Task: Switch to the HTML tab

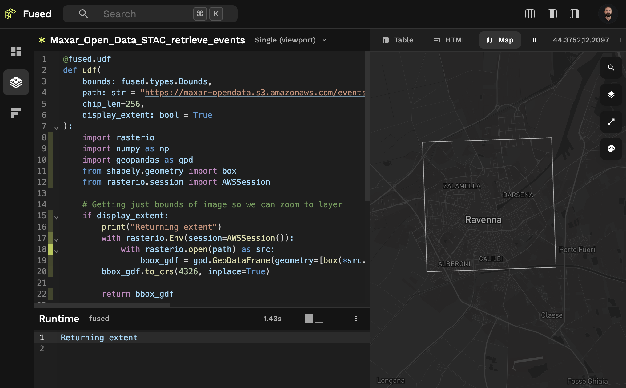Action: click(449, 40)
